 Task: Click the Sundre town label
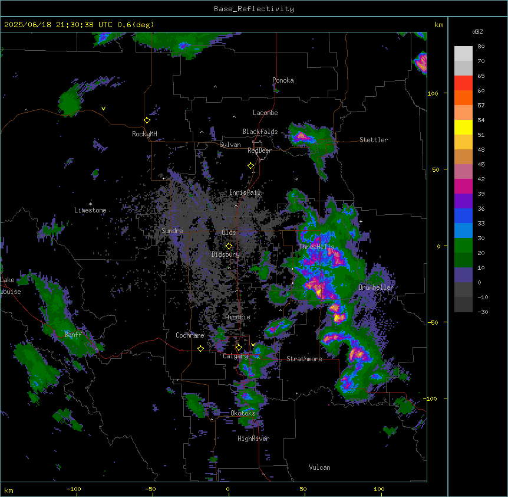coord(172,231)
